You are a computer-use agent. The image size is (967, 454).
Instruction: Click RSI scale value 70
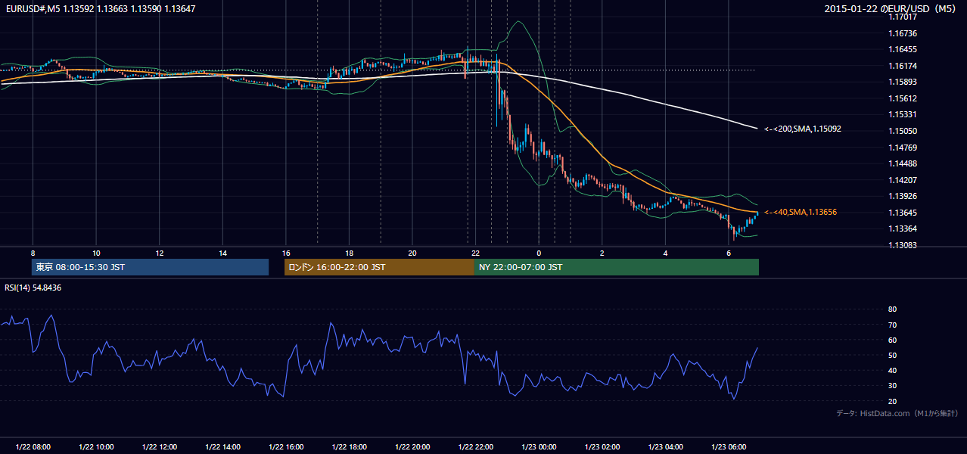pyautogui.click(x=892, y=325)
